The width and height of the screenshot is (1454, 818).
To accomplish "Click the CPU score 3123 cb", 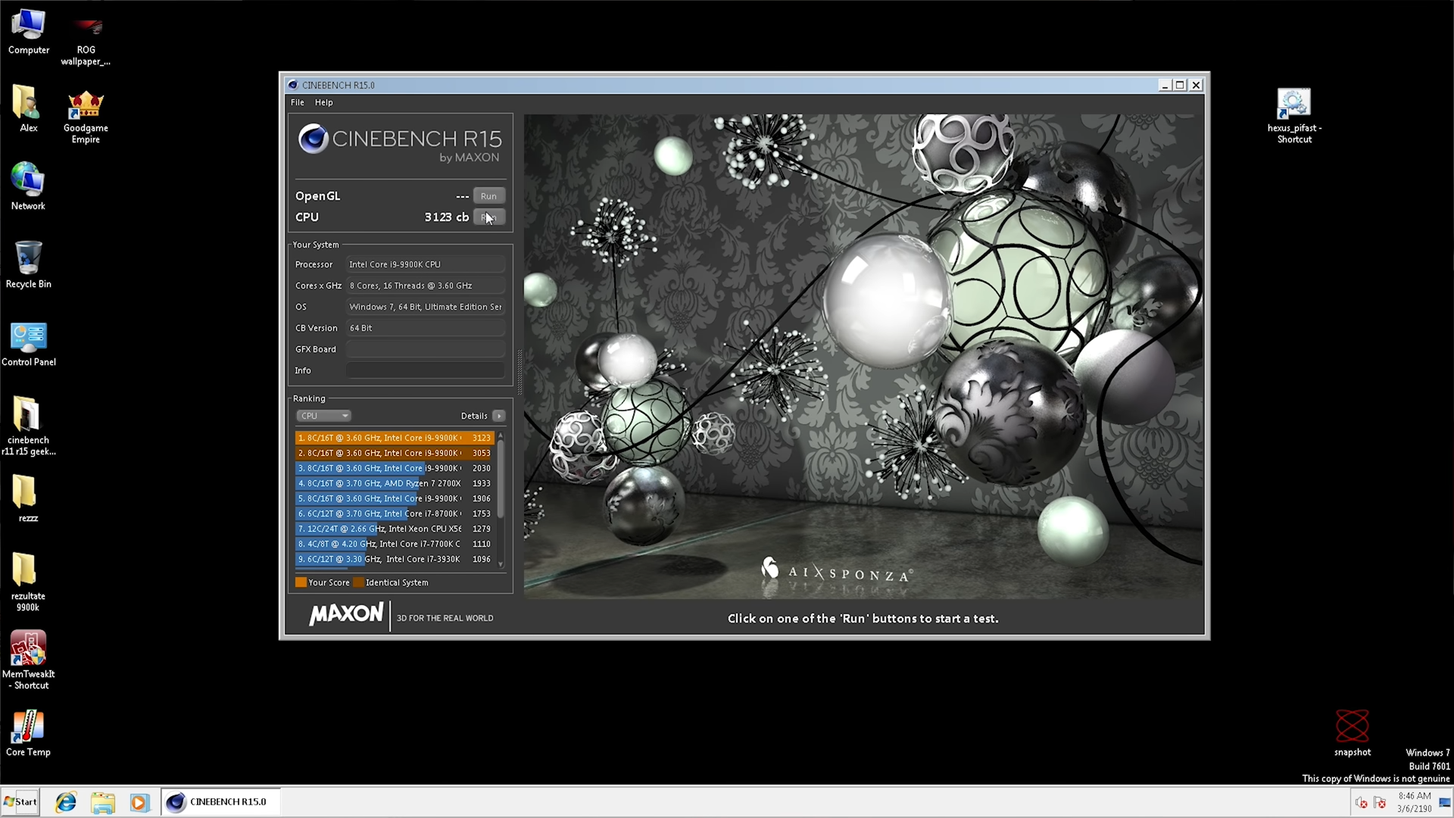I will (446, 217).
